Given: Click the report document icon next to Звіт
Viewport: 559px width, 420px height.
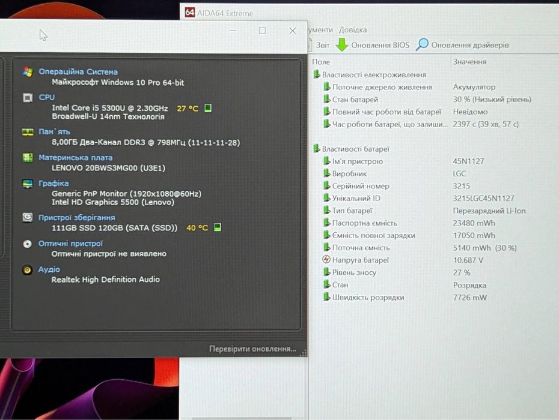Looking at the screenshot, I should click(311, 45).
